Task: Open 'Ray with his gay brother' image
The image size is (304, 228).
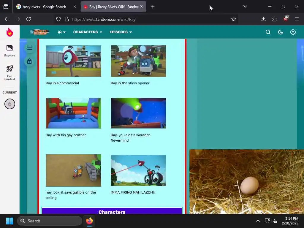Action: 74,113
